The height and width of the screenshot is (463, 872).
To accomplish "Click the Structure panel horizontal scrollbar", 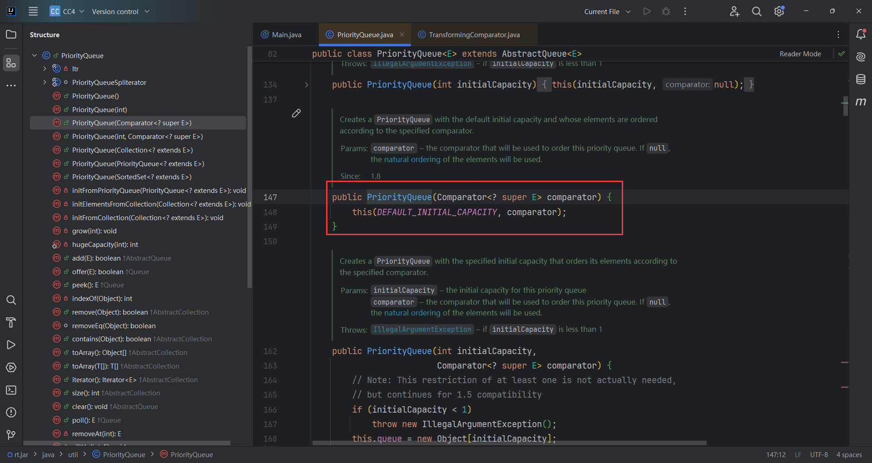I will click(127, 443).
